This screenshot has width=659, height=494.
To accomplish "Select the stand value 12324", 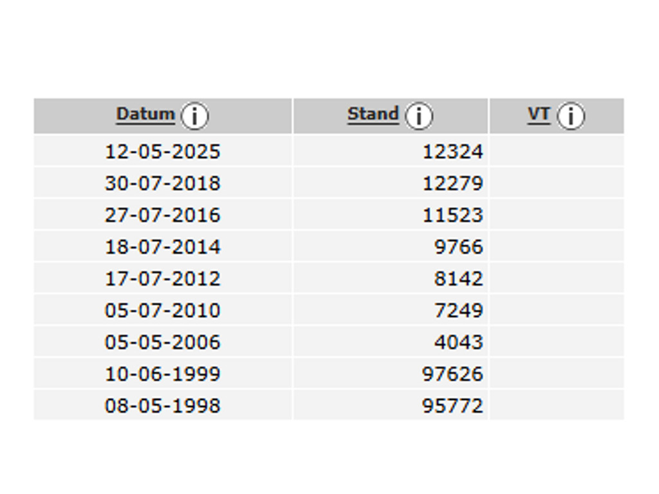I will pos(452,152).
